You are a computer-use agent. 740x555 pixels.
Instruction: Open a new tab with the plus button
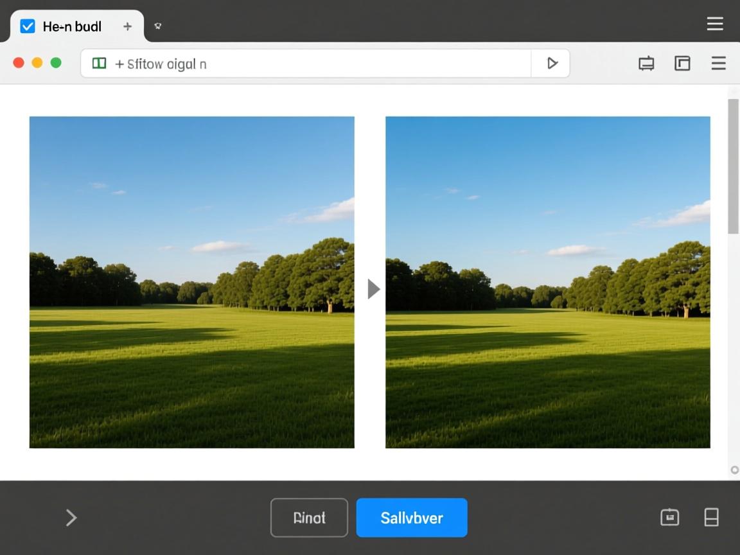pyautogui.click(x=127, y=26)
